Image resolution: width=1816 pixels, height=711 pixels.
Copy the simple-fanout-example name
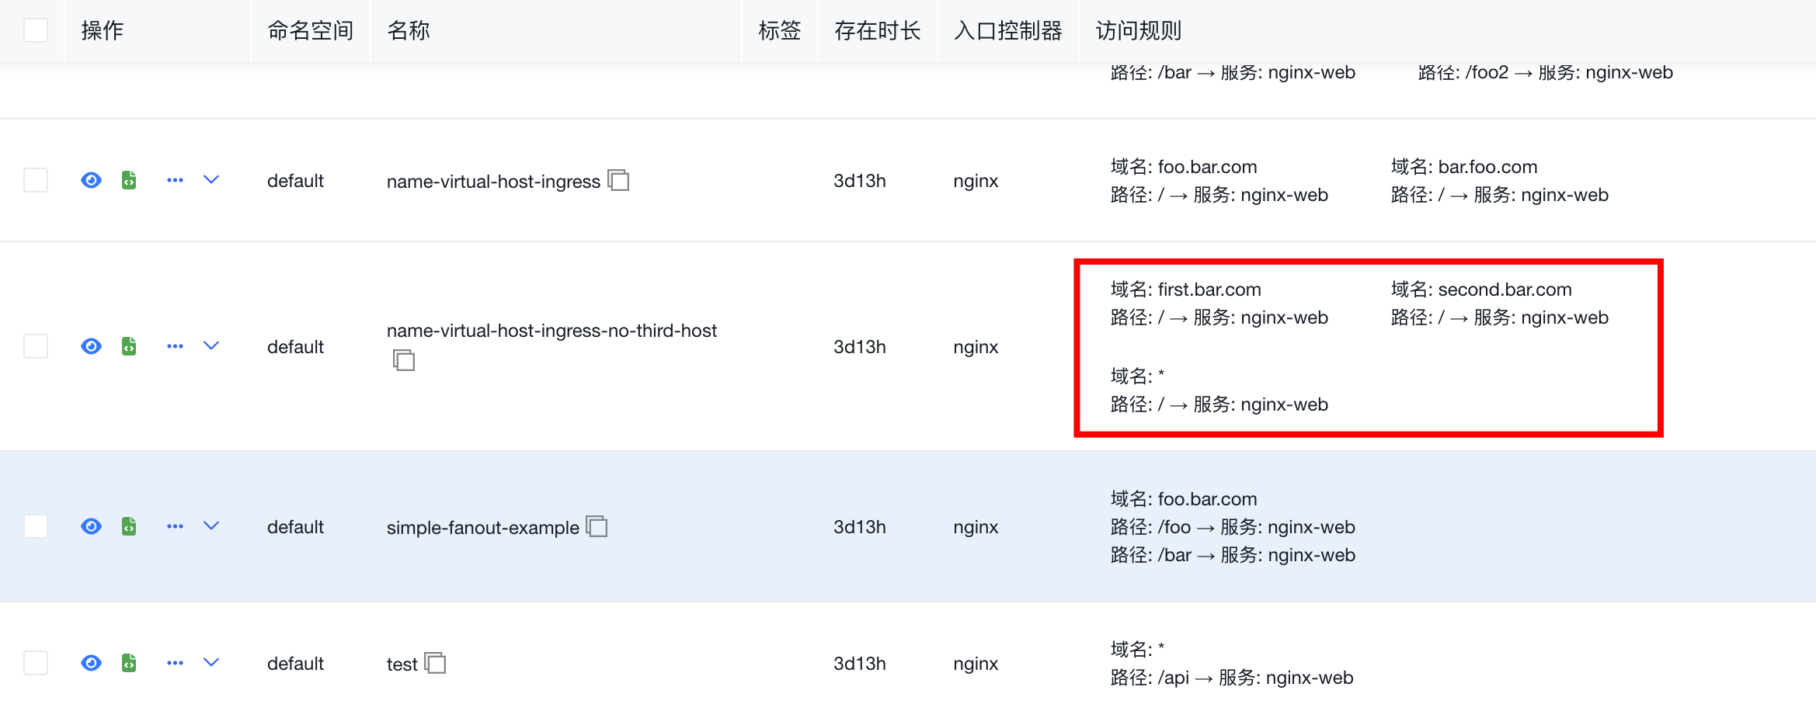(597, 526)
